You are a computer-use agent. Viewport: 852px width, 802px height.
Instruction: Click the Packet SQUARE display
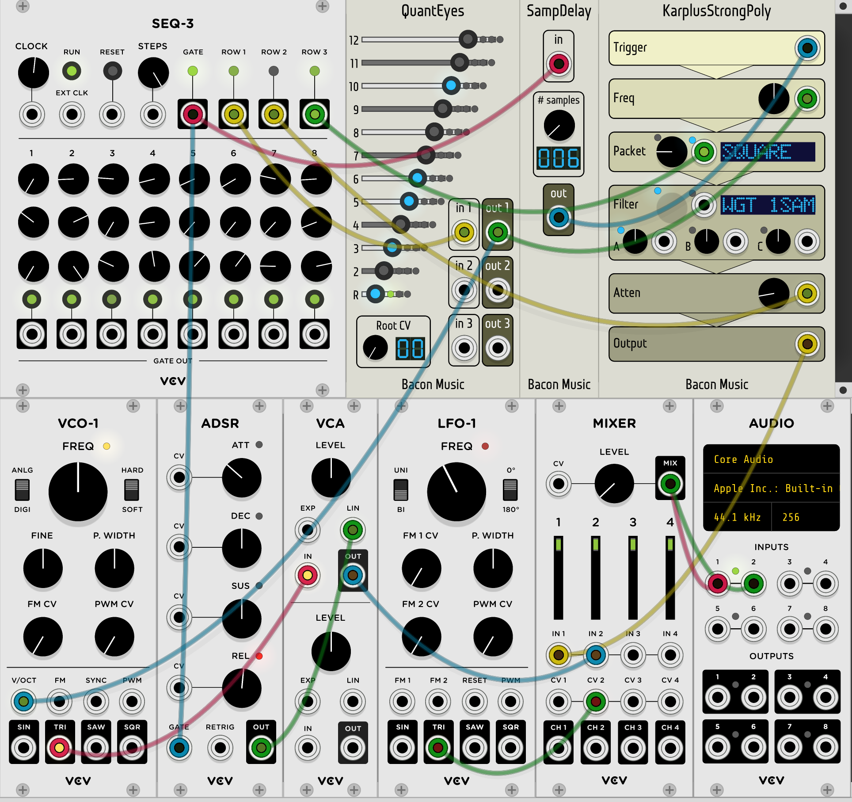(x=768, y=152)
